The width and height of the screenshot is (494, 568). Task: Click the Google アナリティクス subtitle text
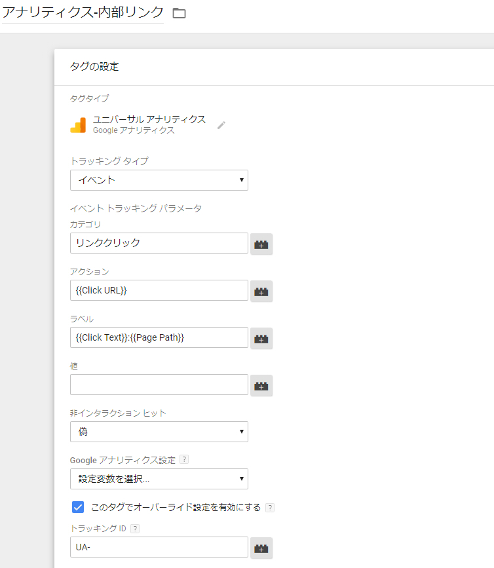[134, 130]
